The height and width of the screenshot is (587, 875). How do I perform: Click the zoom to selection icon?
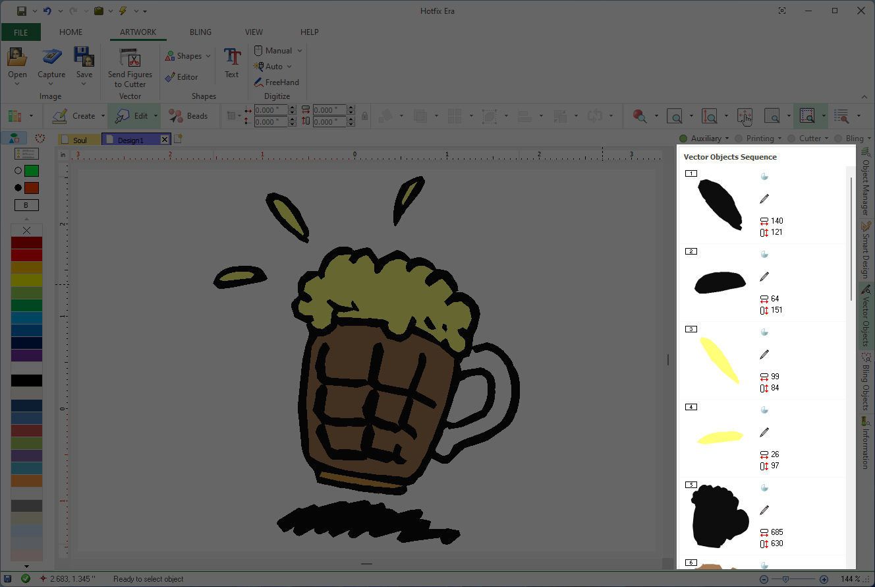[806, 116]
